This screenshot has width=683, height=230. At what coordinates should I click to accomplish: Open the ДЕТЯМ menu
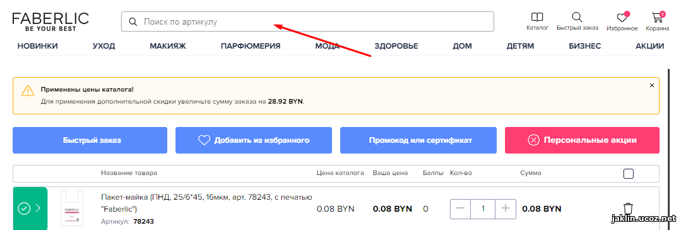(x=520, y=46)
